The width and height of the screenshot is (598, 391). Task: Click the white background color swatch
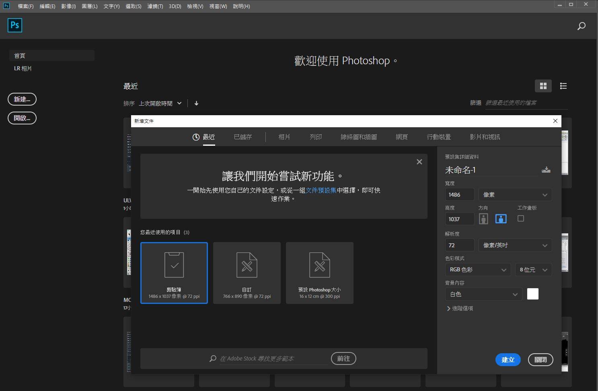(x=533, y=294)
